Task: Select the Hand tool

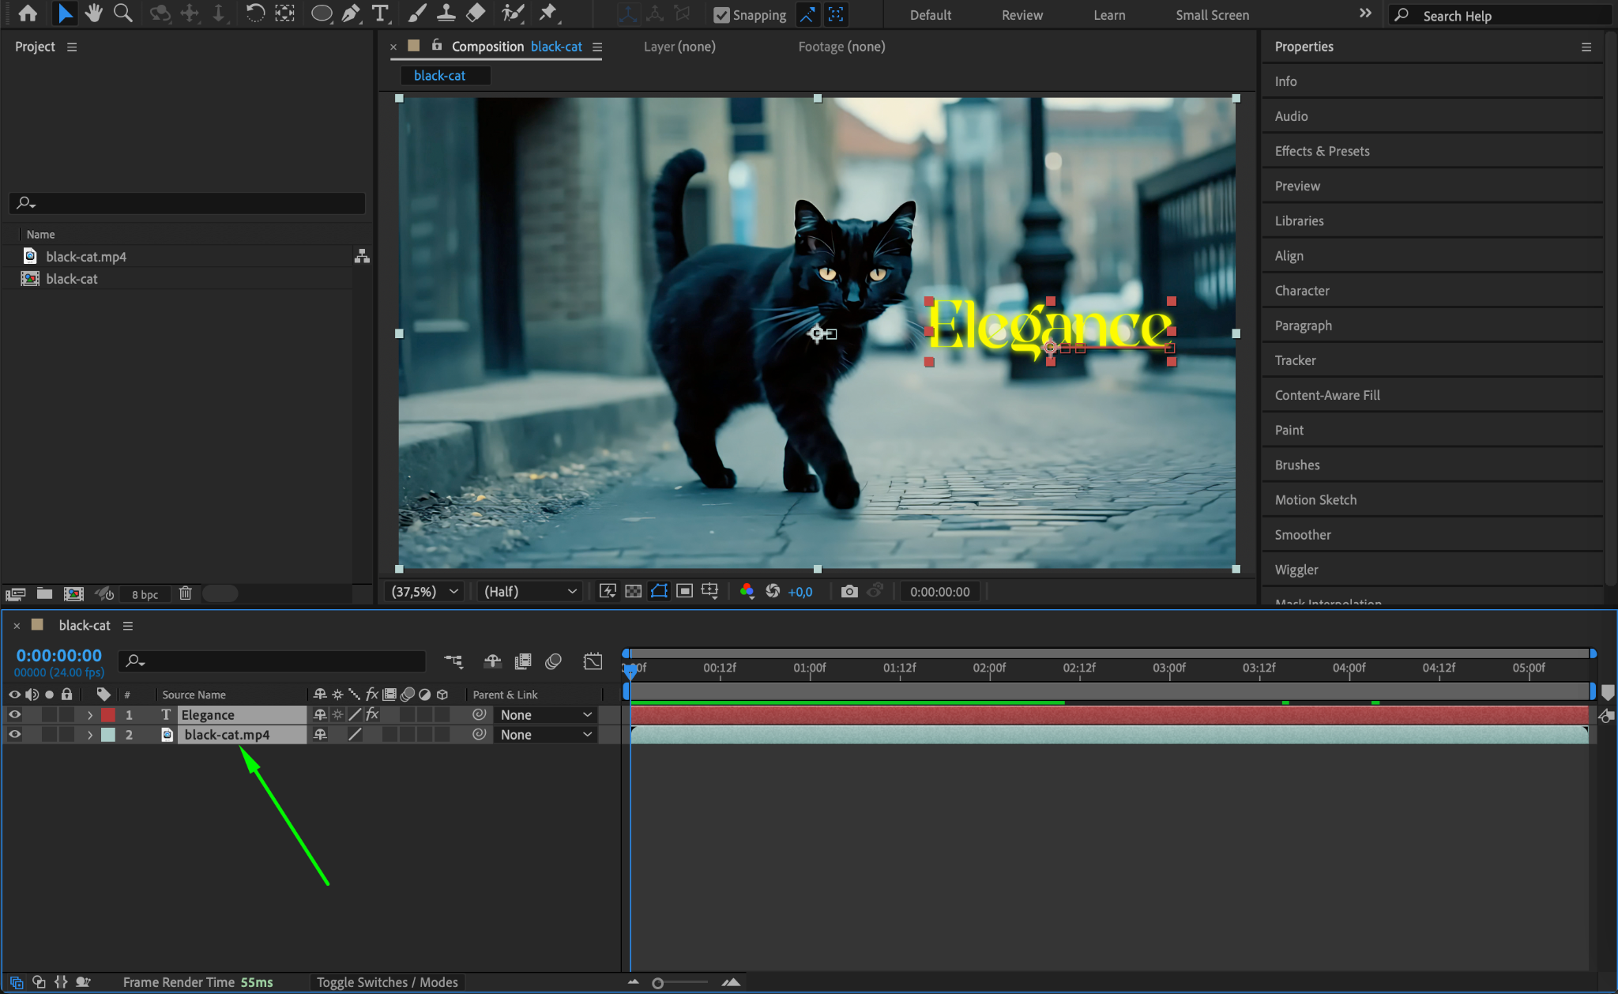Action: point(94,13)
